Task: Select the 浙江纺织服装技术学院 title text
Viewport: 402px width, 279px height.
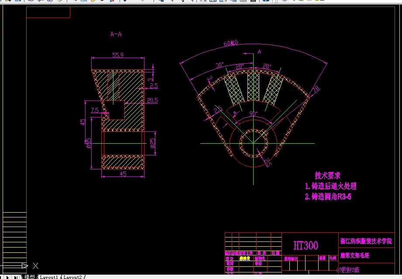Action: [366, 241]
